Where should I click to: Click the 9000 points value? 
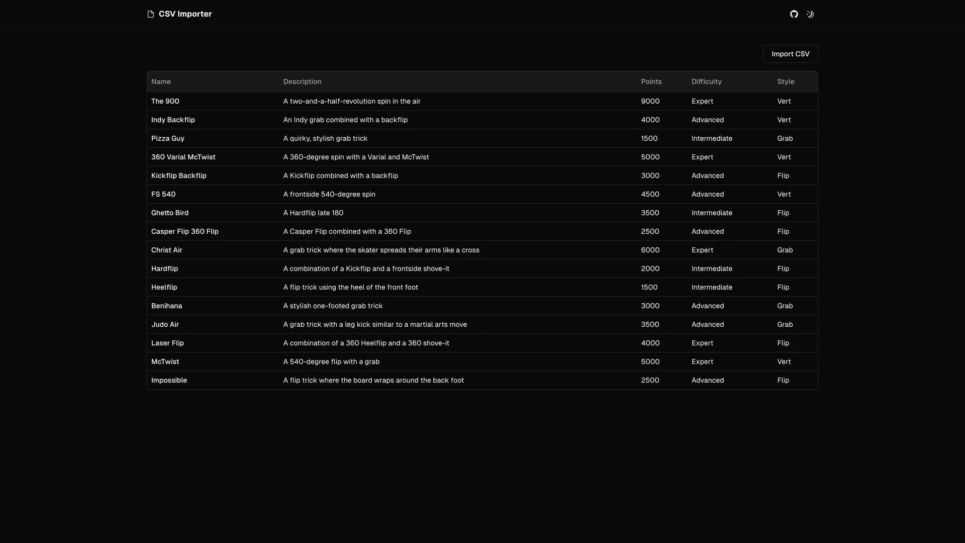coord(650,101)
